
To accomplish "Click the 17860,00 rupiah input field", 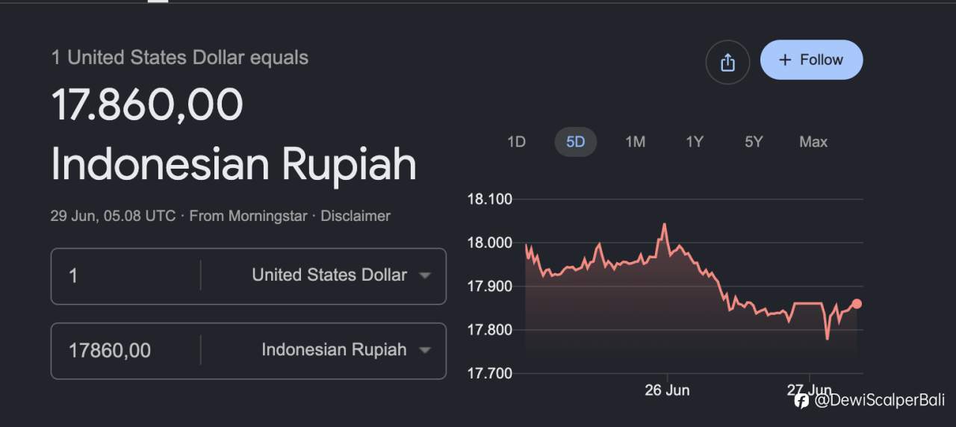I will [x=125, y=350].
